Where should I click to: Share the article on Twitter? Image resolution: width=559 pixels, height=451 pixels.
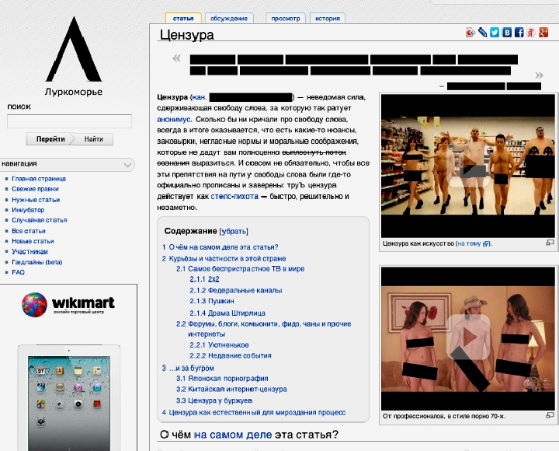(495, 33)
